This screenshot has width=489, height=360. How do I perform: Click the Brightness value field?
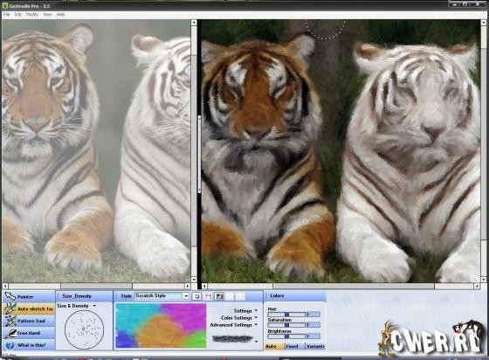pyautogui.click(x=313, y=336)
